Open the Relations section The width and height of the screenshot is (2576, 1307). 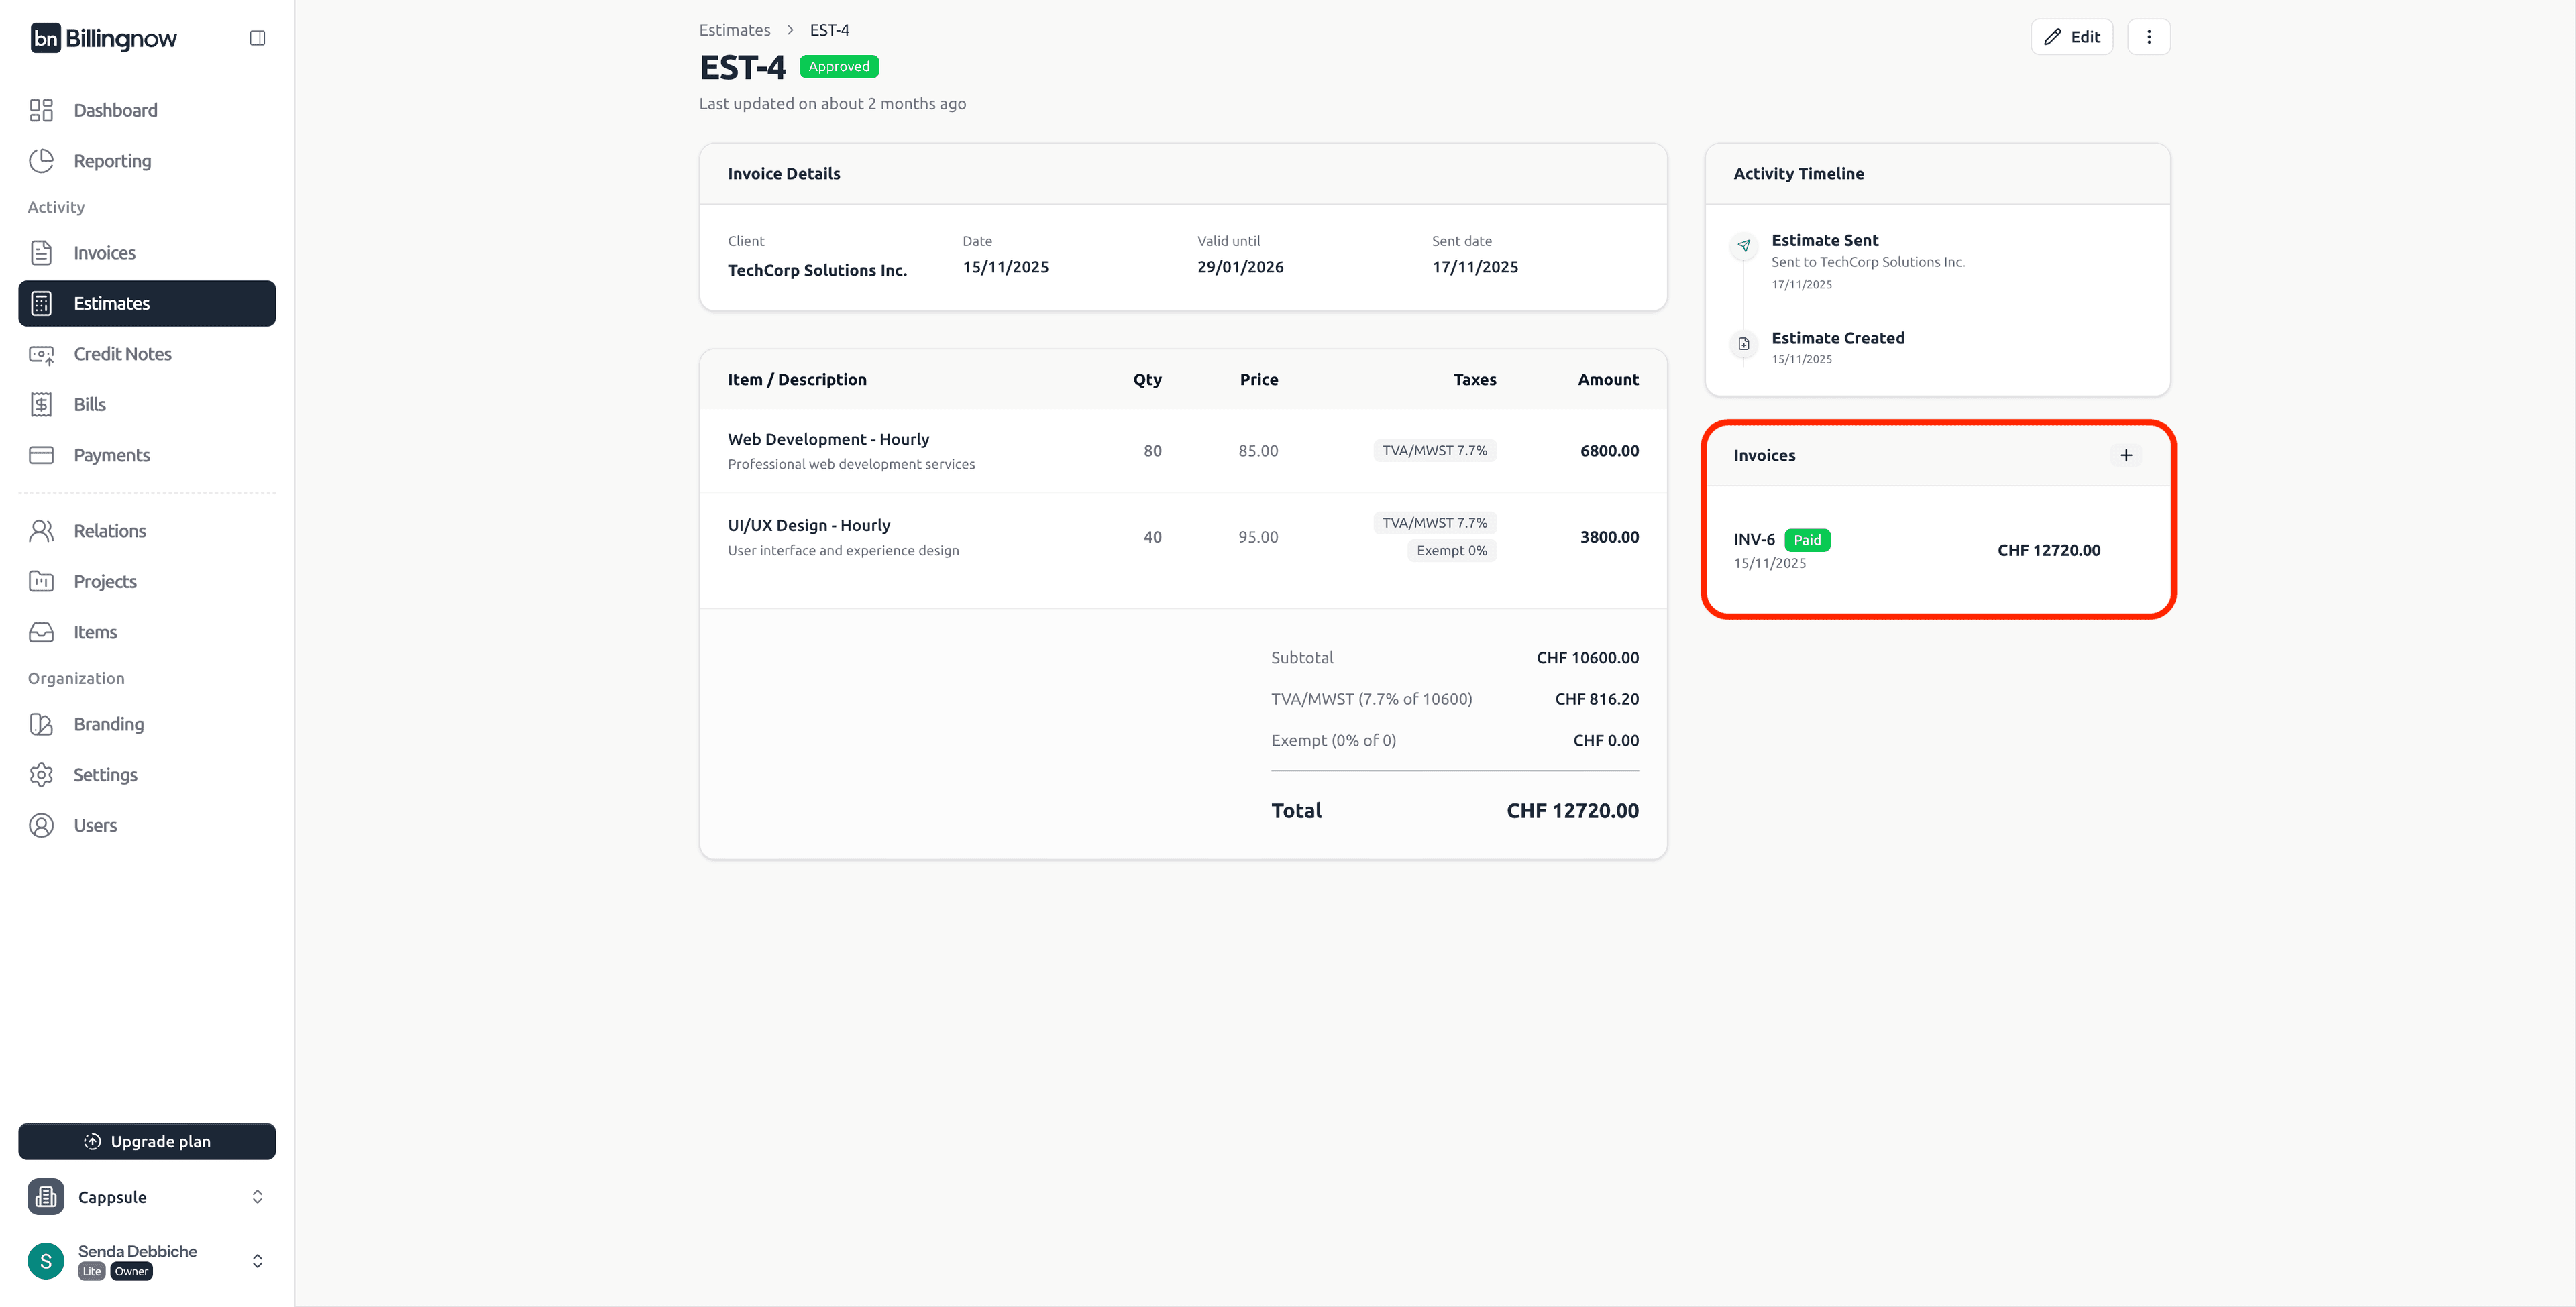click(109, 531)
